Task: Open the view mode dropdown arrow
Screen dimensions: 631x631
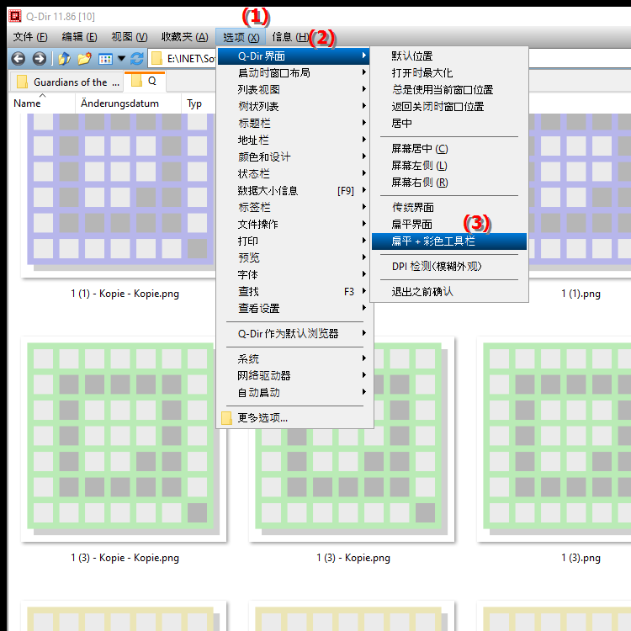Action: (121, 59)
